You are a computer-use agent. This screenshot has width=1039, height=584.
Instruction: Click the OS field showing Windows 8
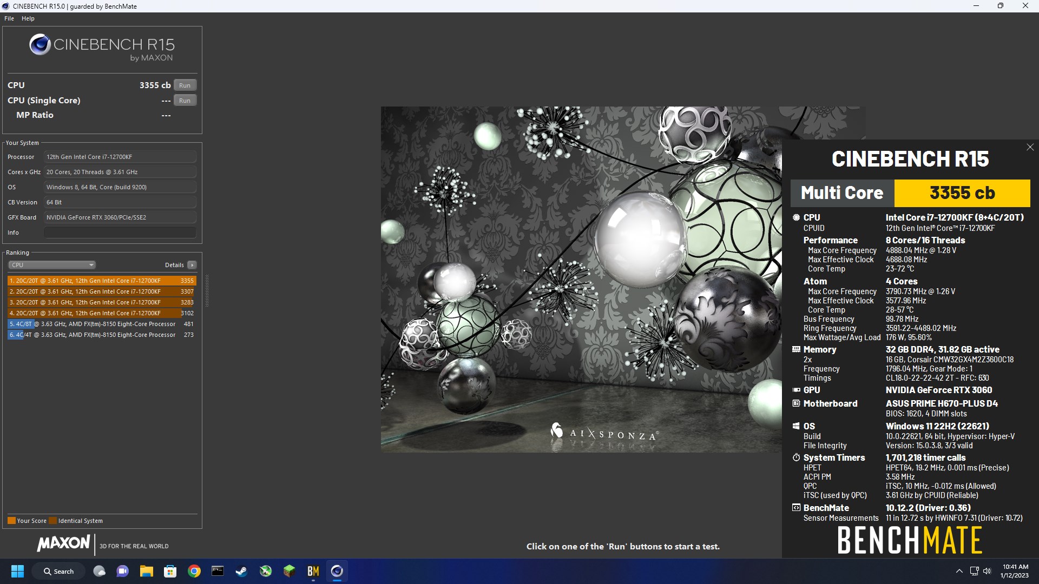pyautogui.click(x=120, y=187)
